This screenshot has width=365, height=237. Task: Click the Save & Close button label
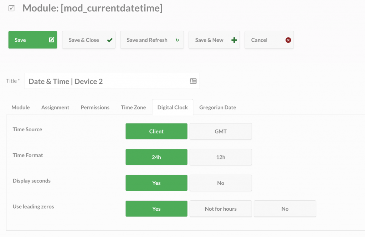click(84, 40)
